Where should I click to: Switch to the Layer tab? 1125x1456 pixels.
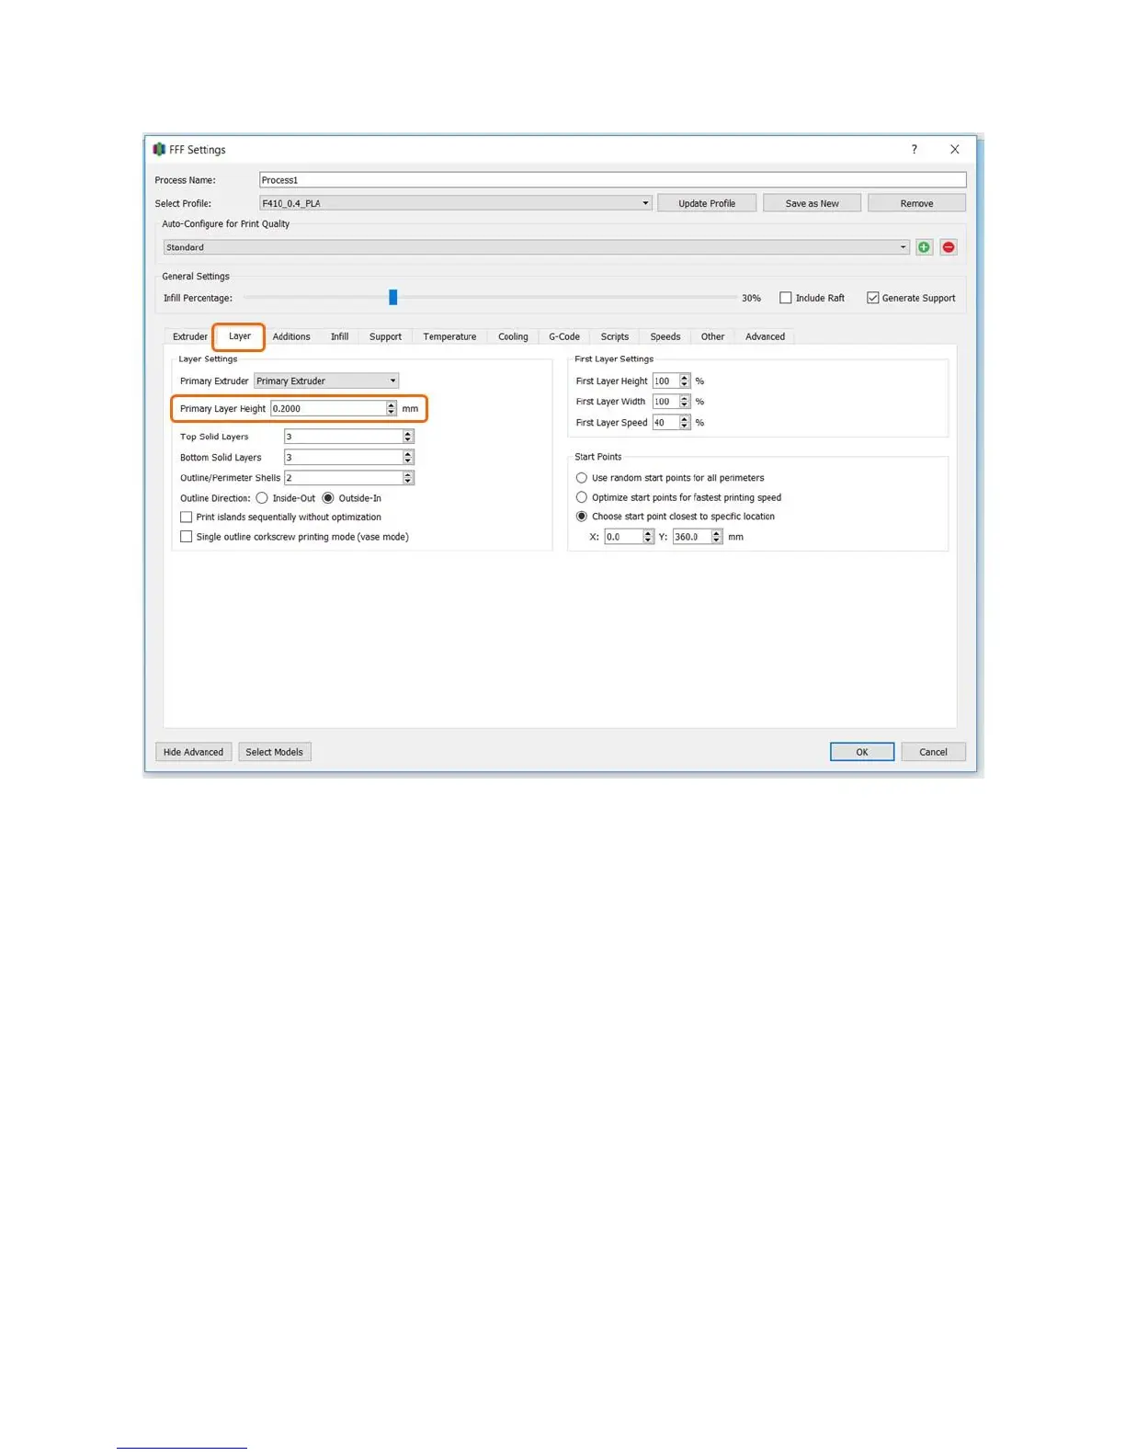240,336
